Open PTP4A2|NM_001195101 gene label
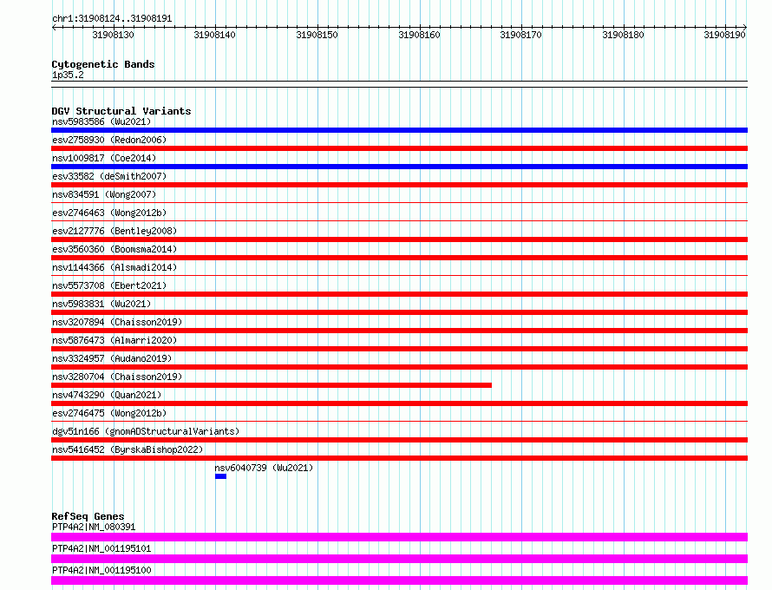772x590 pixels. (x=101, y=548)
